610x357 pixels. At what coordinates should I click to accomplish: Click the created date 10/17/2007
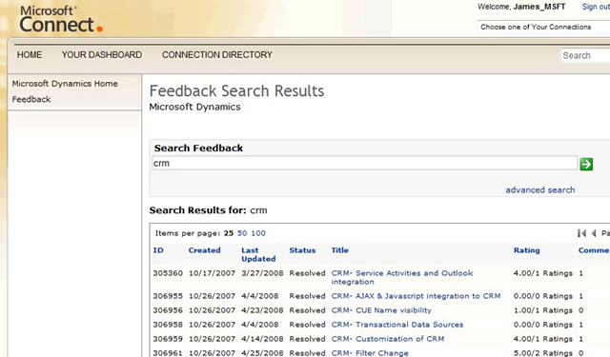pos(212,273)
